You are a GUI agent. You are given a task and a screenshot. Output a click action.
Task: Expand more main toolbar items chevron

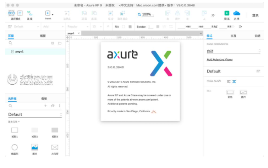213,15
